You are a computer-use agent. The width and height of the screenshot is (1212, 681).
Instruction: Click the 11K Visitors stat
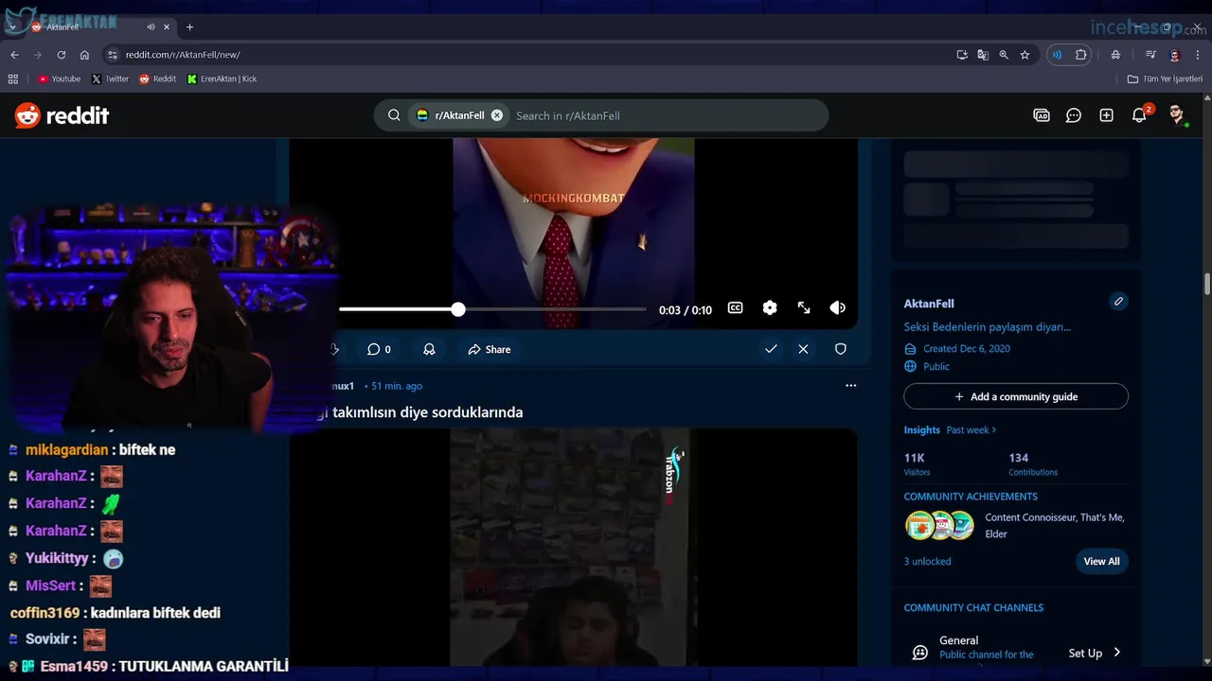(917, 463)
